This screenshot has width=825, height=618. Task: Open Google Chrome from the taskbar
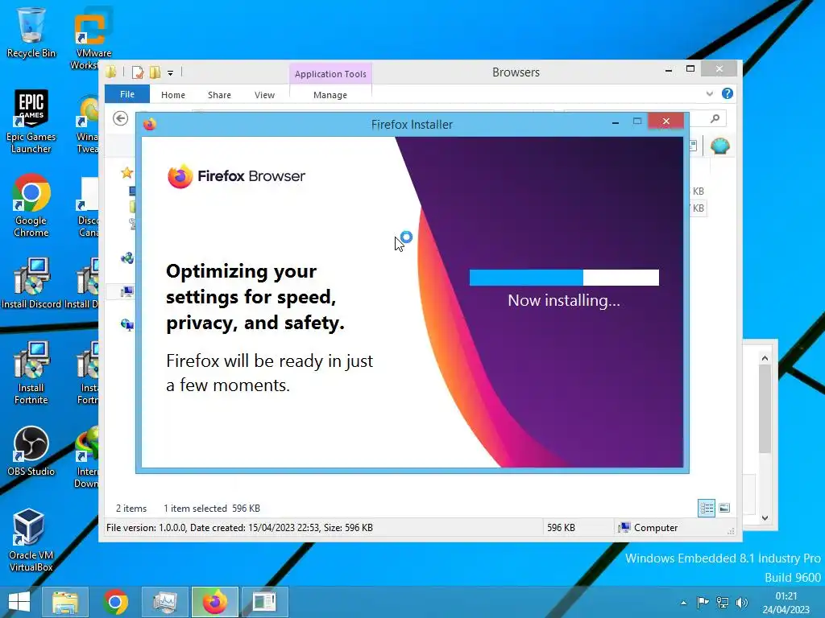[115, 602]
